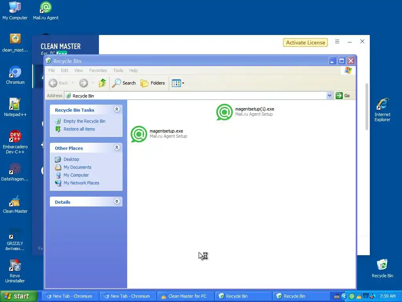Screen dimensions: 402x302
Task: Click Empty the Recycle Bin link
Action: tap(84, 121)
